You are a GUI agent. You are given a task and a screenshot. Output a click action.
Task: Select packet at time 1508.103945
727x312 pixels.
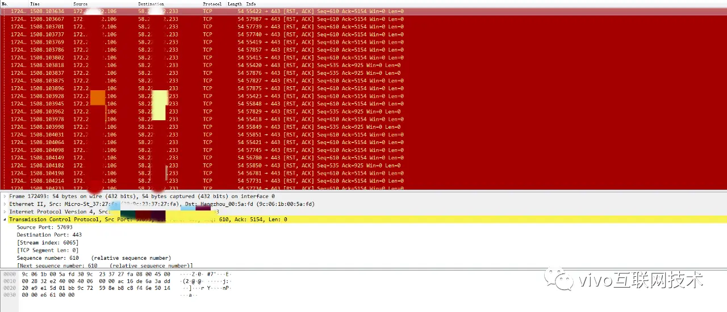[363, 104]
